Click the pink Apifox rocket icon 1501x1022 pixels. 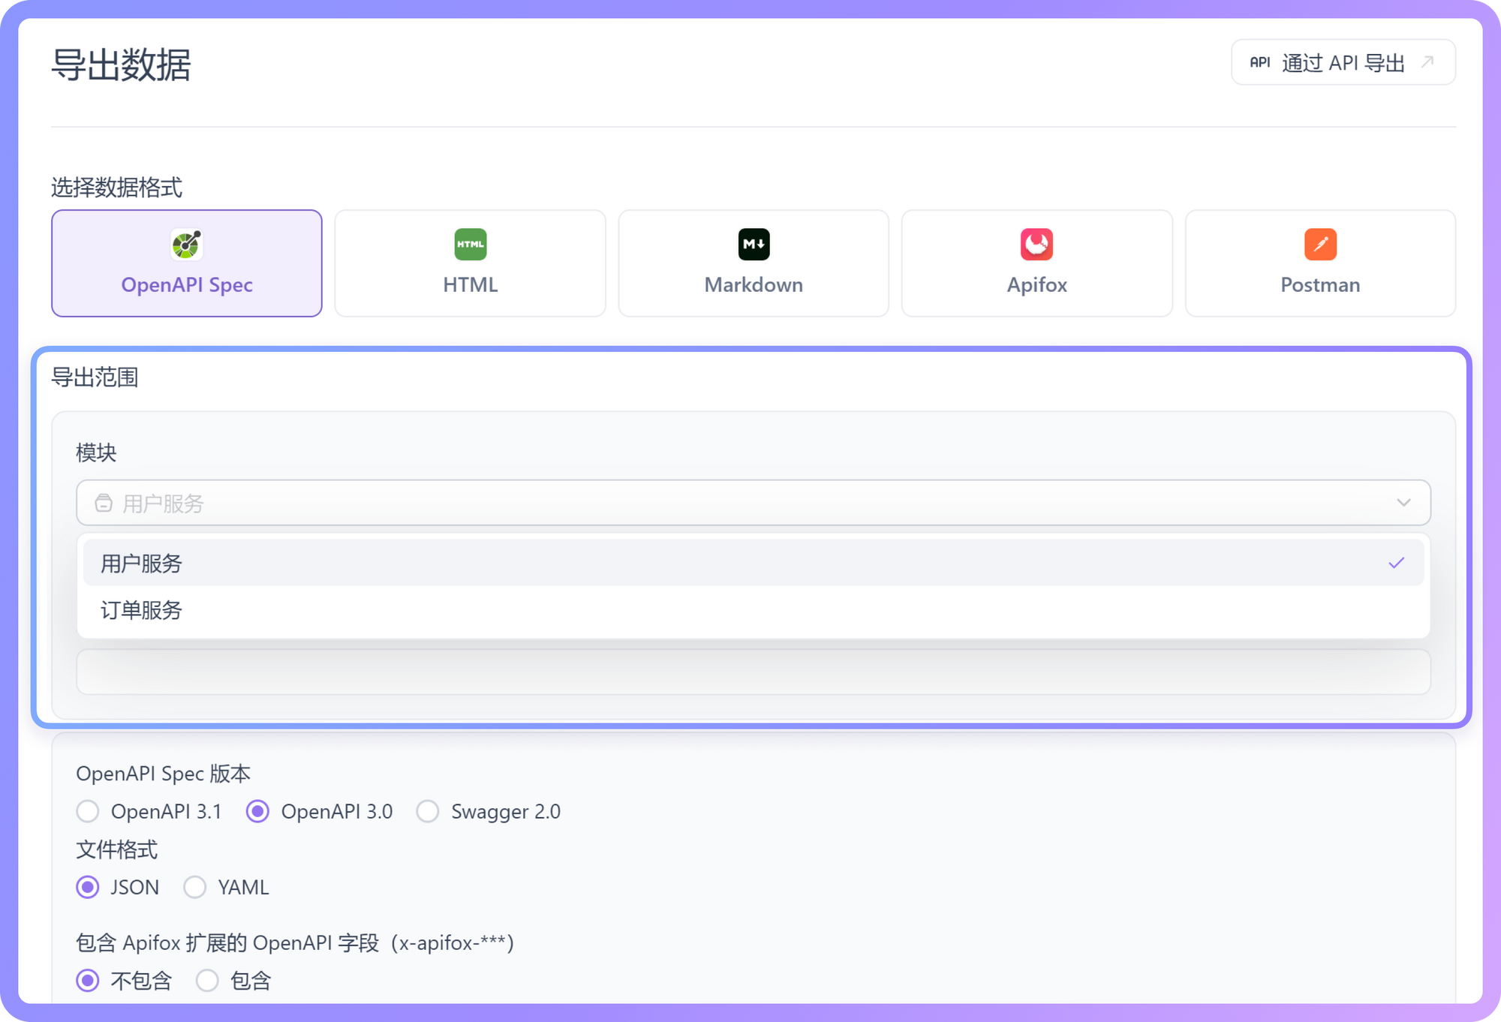(x=1036, y=244)
